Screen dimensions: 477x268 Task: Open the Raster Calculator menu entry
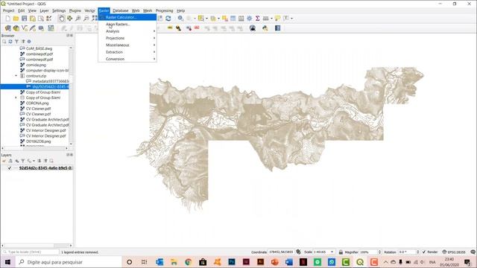[x=127, y=17]
